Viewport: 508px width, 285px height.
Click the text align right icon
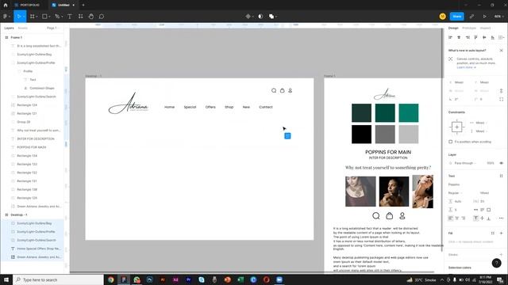[464, 218]
